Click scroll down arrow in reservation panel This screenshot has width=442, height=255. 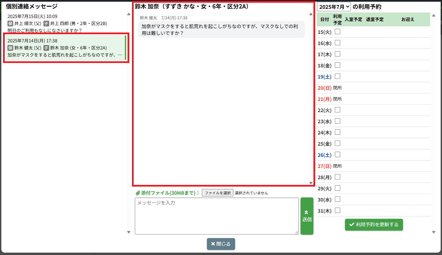click(x=434, y=232)
